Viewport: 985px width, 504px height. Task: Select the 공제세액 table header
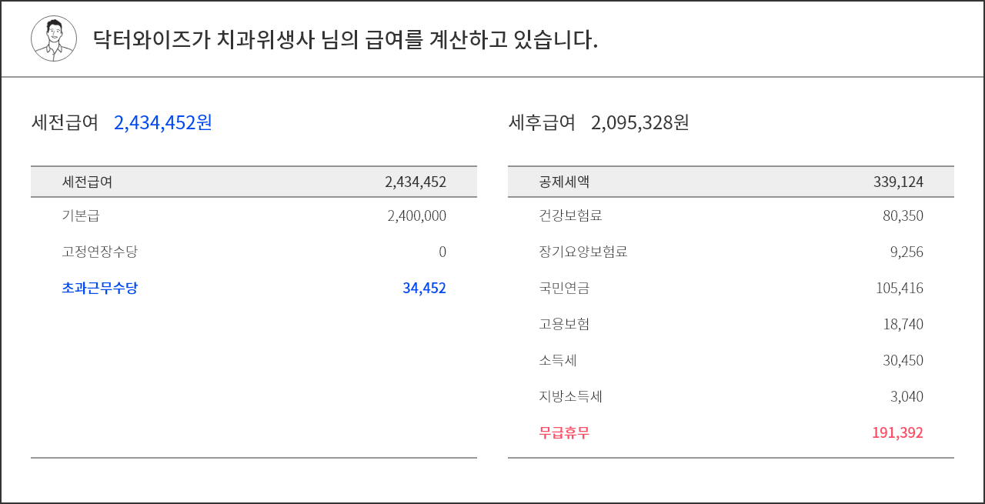(564, 182)
